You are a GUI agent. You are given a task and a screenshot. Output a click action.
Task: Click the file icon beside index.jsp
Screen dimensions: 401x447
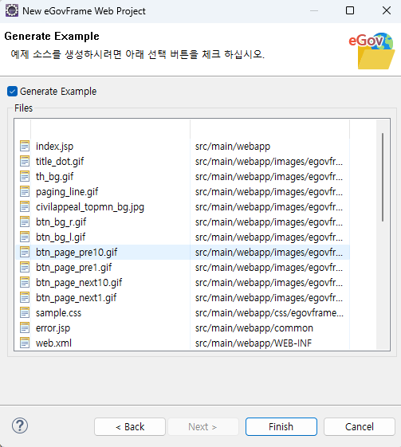tap(25, 146)
